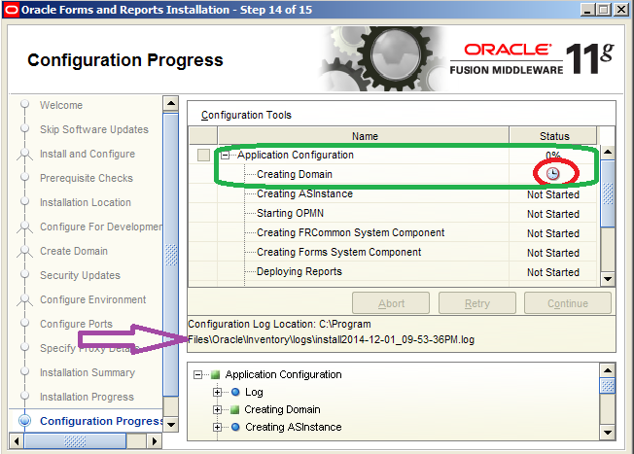
Task: Click the steps sidebar scroll right arrow
Action: [154, 441]
